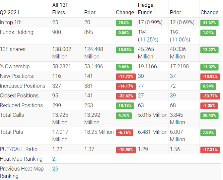This screenshot has width=223, height=180.
Task: Select the red -17.73% New Positions badge
Action: pyautogui.click(x=126, y=76)
